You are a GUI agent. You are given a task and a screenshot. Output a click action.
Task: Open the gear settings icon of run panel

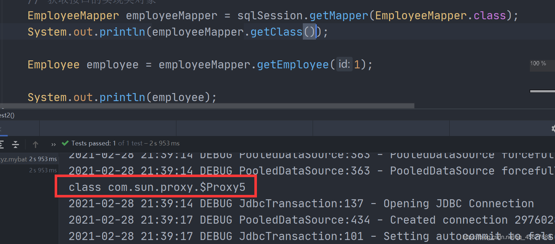click(553, 128)
